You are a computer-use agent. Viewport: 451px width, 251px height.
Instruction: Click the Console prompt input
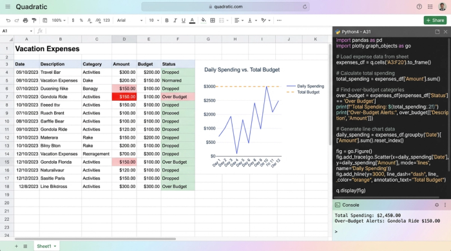point(391,232)
